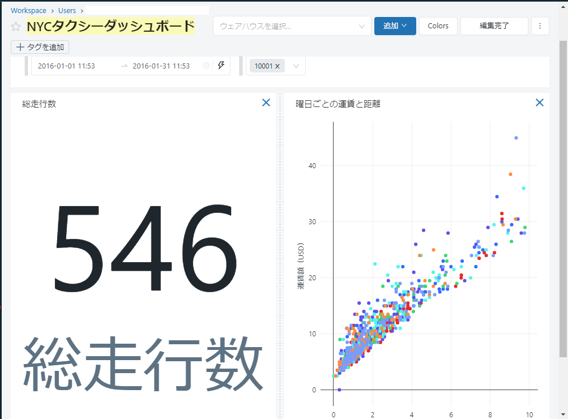Click the 運賃額 (USD) y-axis label

[301, 266]
